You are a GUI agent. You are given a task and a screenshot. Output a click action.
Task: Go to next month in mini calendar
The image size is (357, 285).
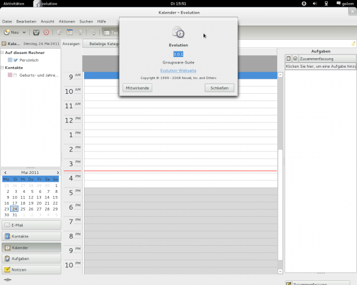[58, 173]
